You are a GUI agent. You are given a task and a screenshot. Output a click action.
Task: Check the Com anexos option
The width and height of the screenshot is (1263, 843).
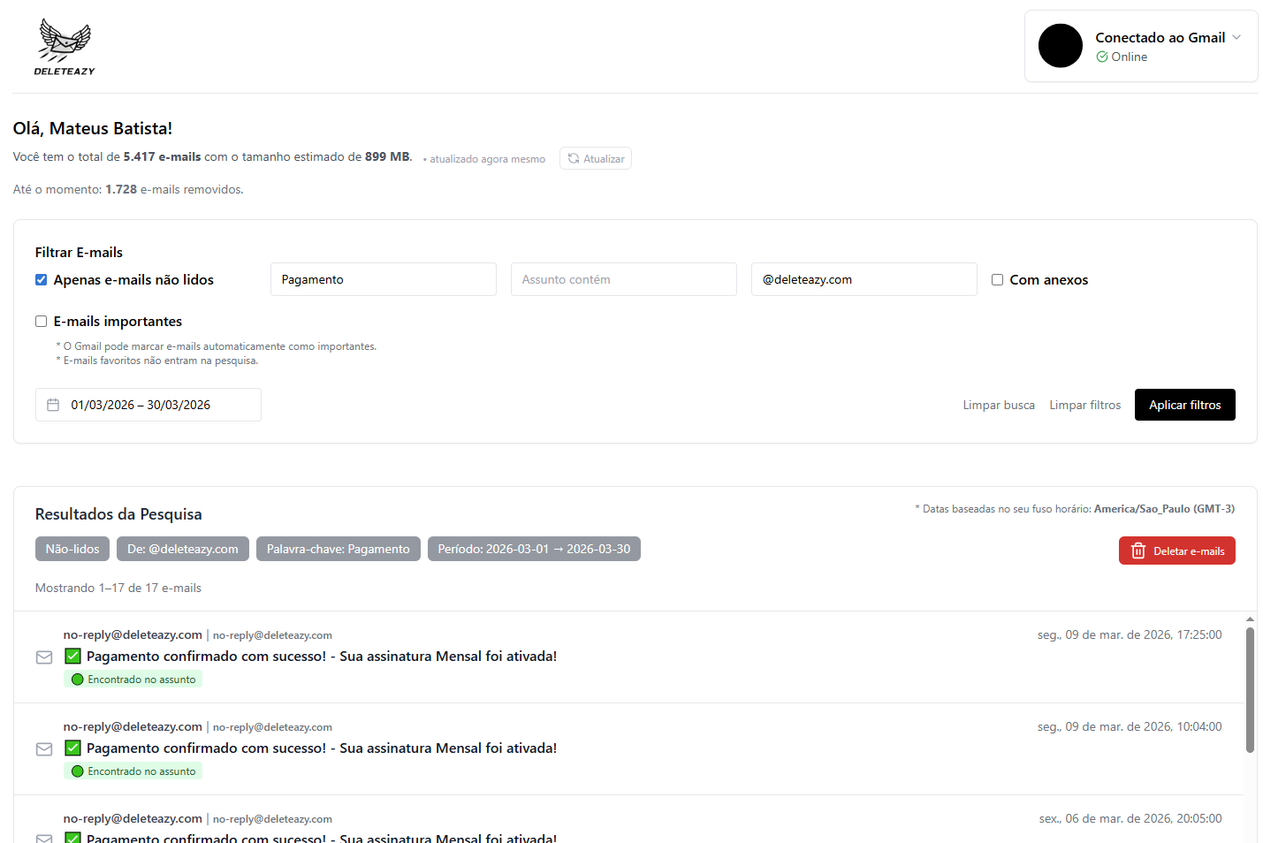[997, 279]
